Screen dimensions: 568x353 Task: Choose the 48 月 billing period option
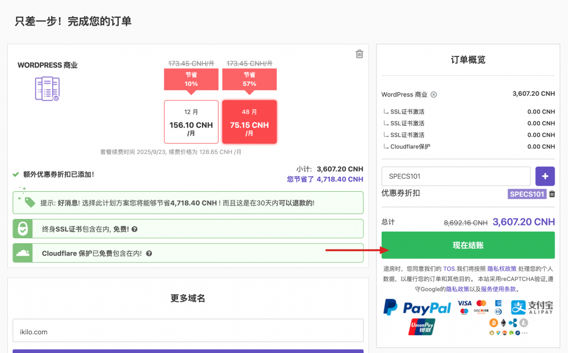point(249,122)
